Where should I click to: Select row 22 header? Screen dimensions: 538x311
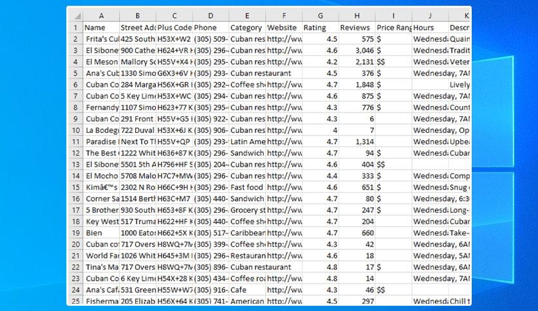pos(75,267)
